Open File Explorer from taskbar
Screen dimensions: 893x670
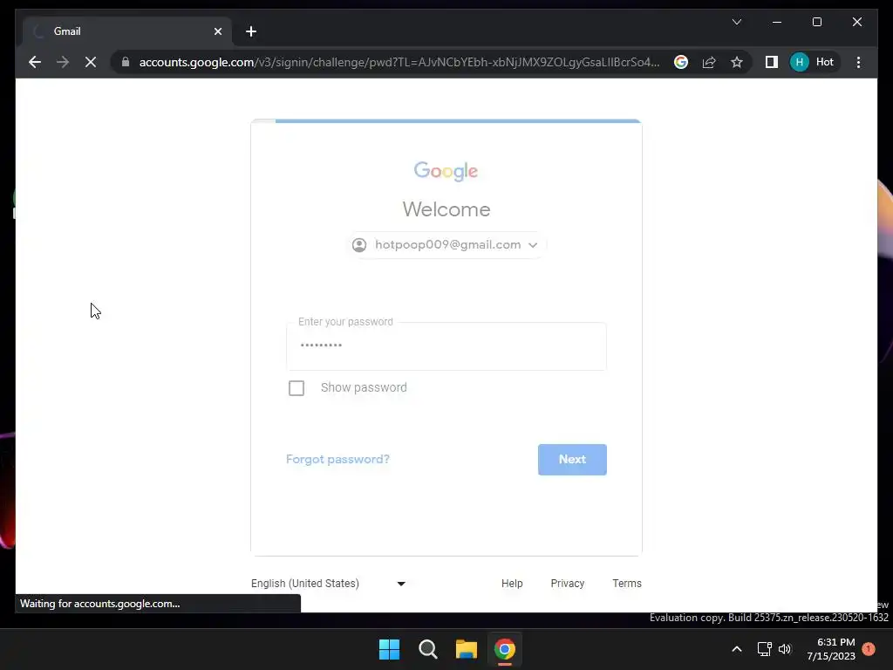[466, 649]
